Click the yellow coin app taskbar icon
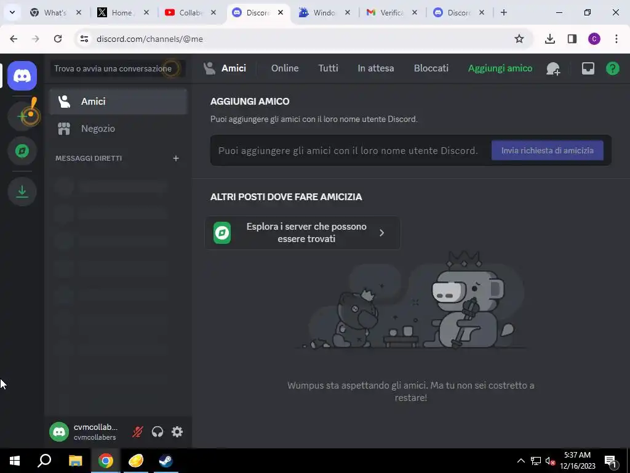 (x=136, y=461)
